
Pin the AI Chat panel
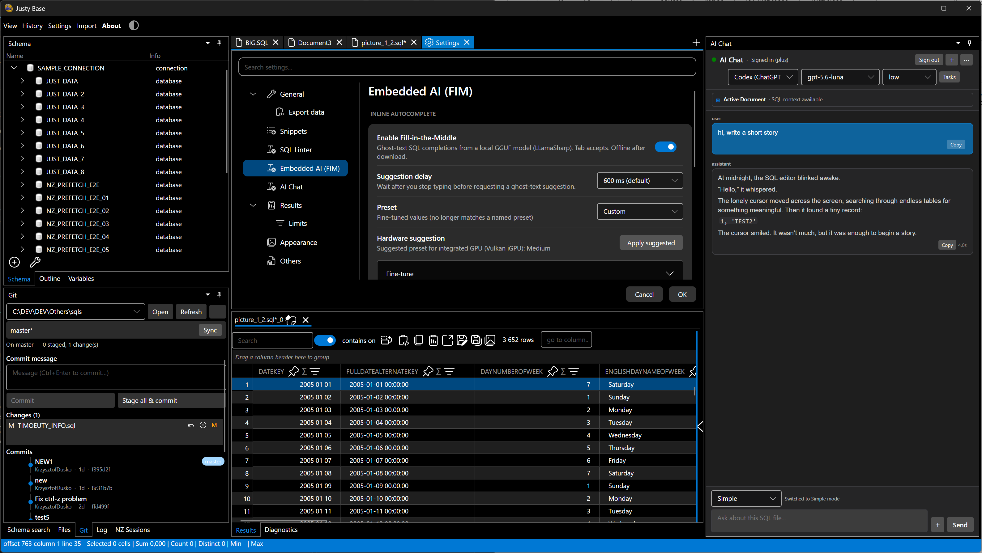[x=969, y=43]
